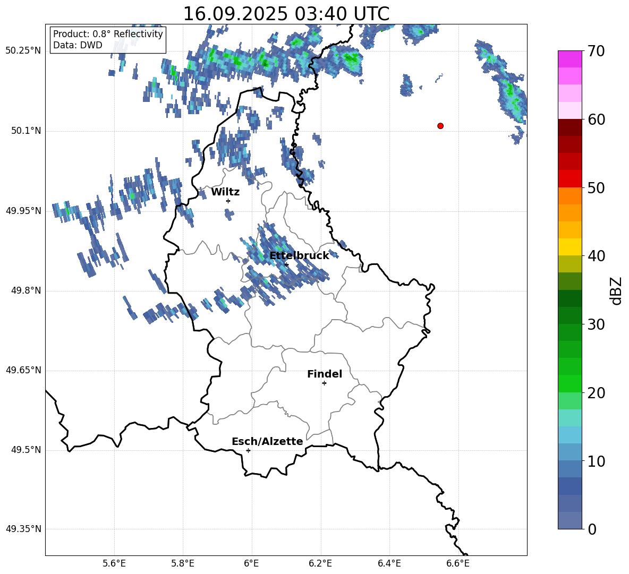This screenshot has height=574, width=629.
Task: Click the 10 tick label on colorbar
Action: tap(596, 461)
